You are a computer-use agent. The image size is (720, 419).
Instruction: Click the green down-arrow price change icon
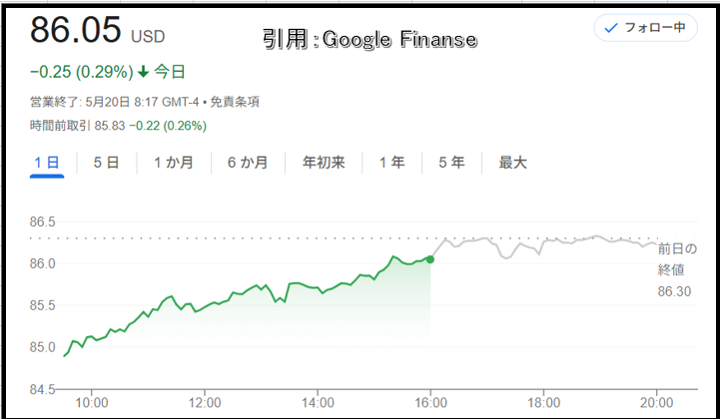[x=143, y=72]
